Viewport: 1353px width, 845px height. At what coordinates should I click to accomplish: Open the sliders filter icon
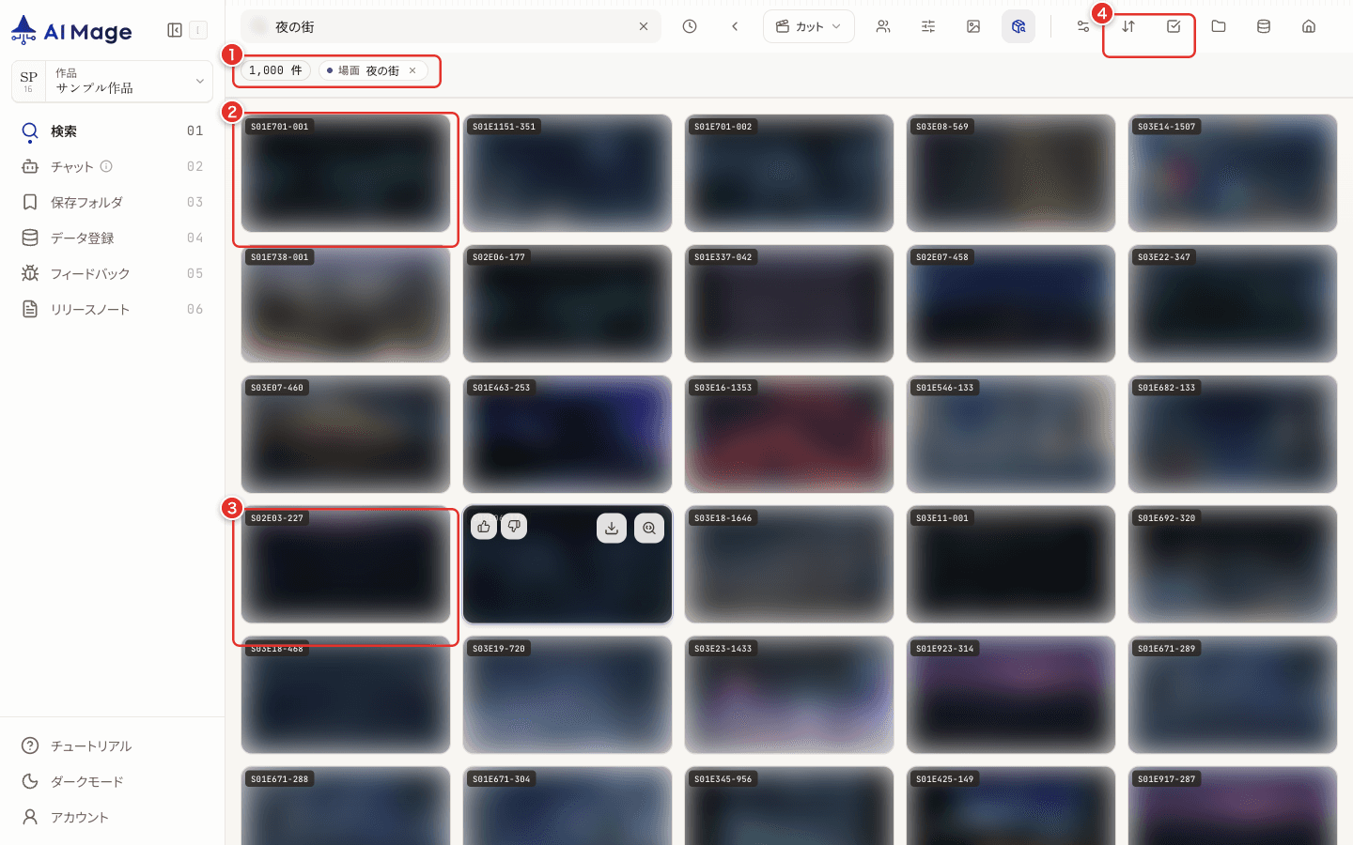pos(928,26)
